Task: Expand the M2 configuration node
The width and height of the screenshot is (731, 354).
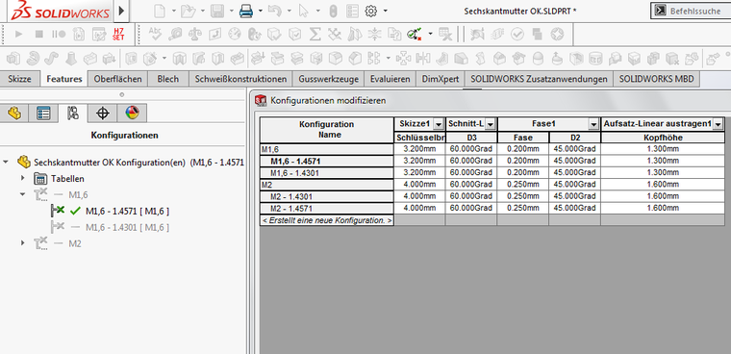Action: (22, 243)
